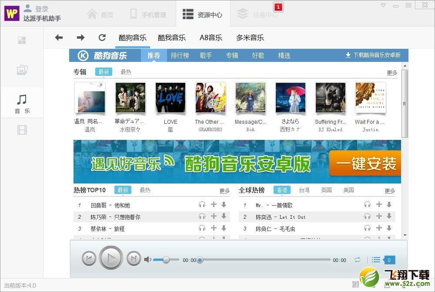Select the A8音乐 source tab
This screenshot has width=435, height=292.
coord(211,38)
